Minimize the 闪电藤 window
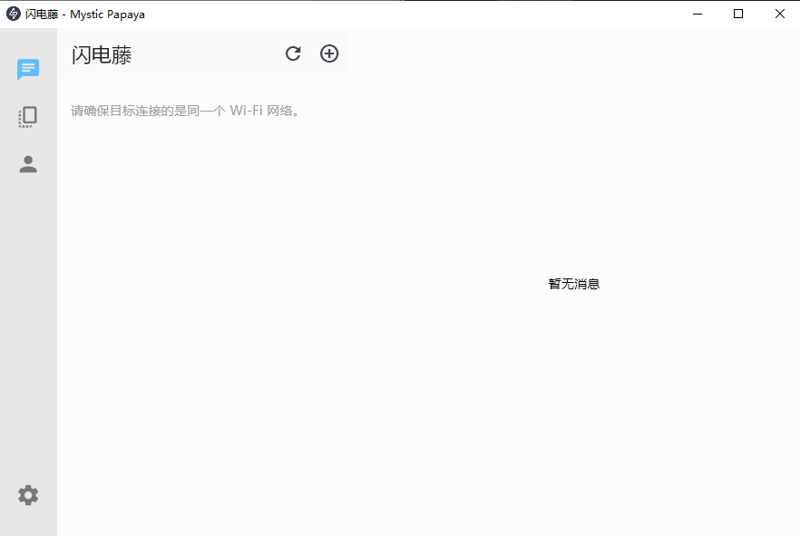The height and width of the screenshot is (536, 800). 697,14
